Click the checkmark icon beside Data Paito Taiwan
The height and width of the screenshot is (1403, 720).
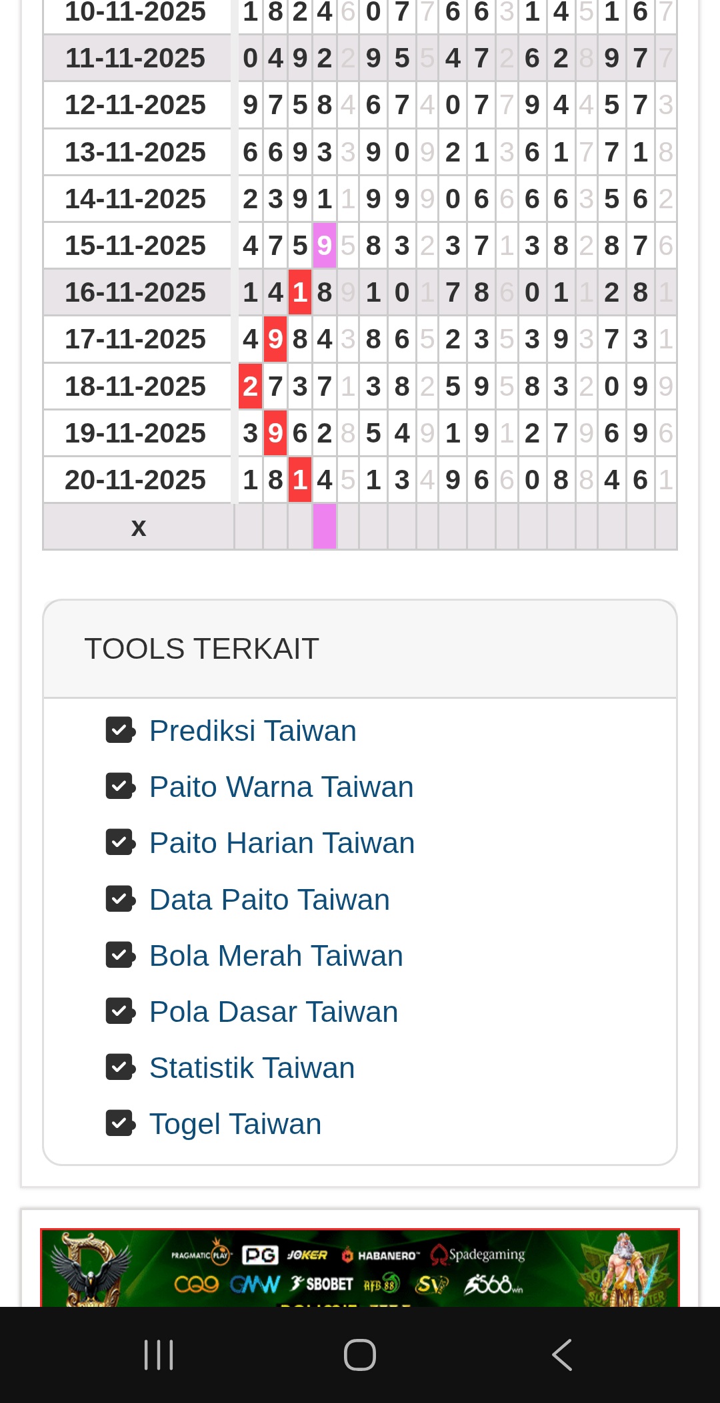point(121,899)
